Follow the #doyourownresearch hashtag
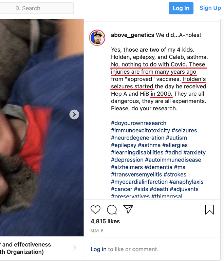Viewport: 224px width, 261px height. coord(138,123)
